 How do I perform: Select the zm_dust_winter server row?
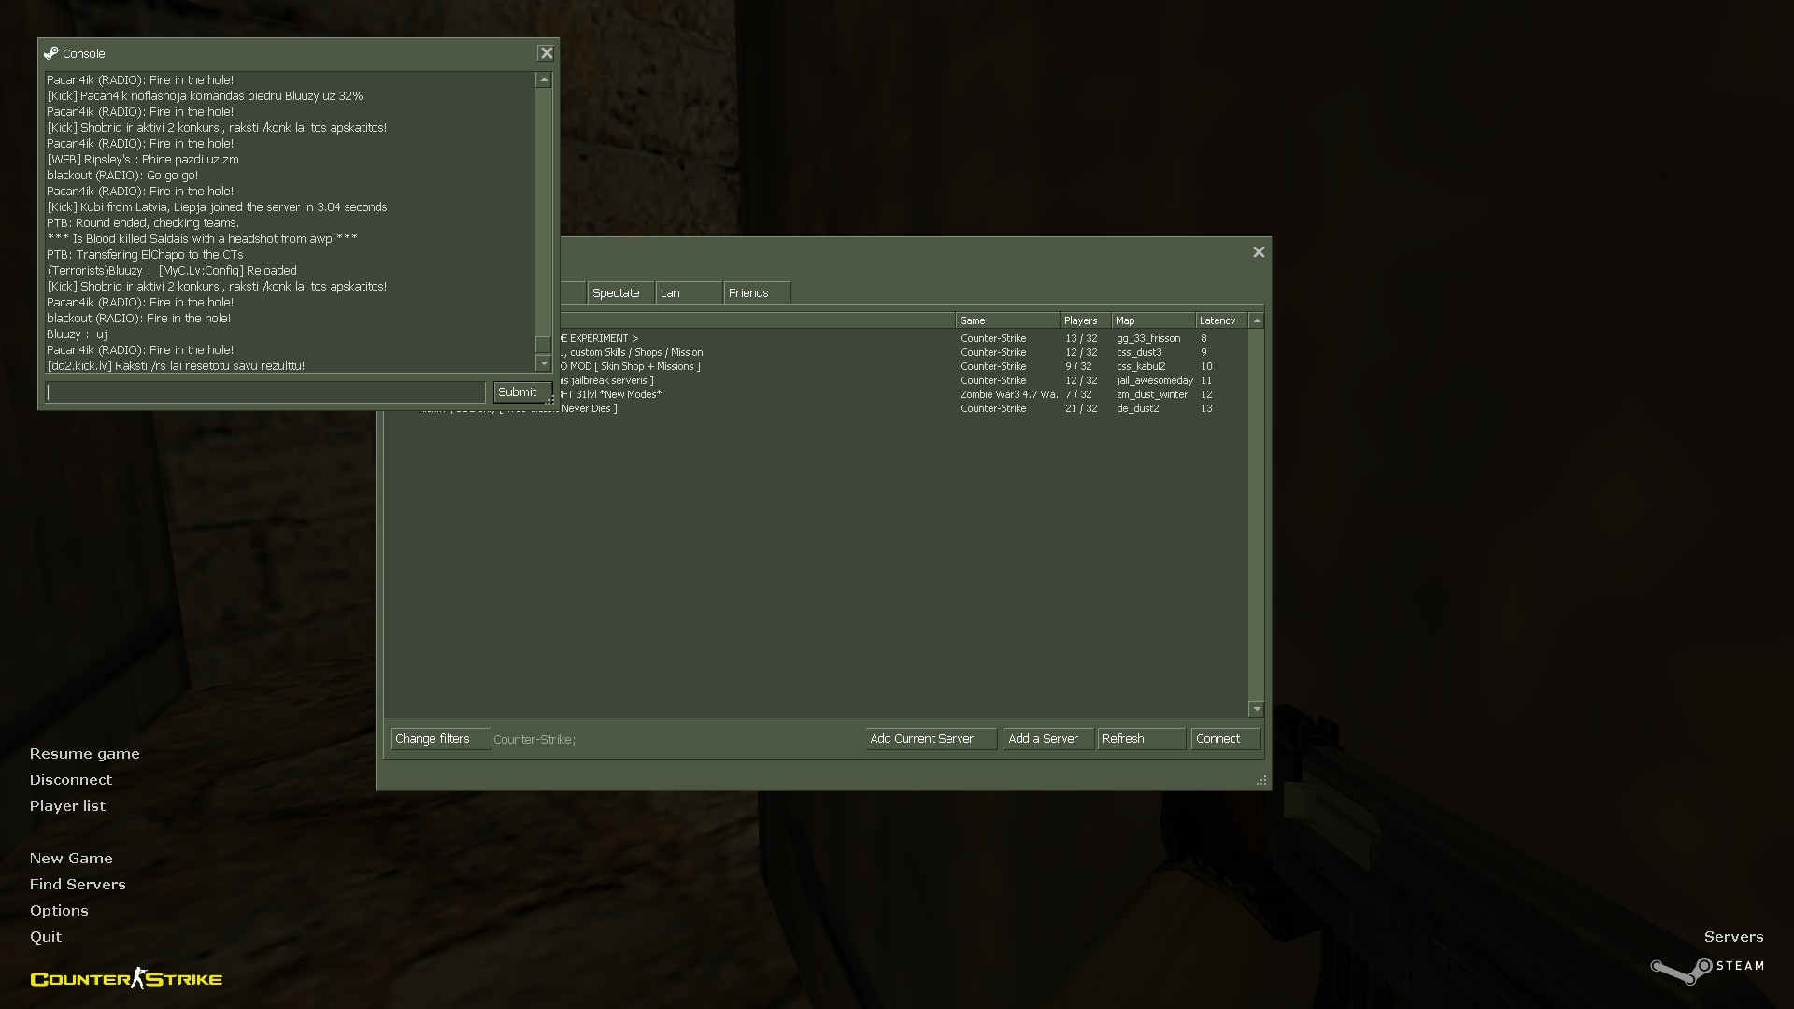[818, 394]
